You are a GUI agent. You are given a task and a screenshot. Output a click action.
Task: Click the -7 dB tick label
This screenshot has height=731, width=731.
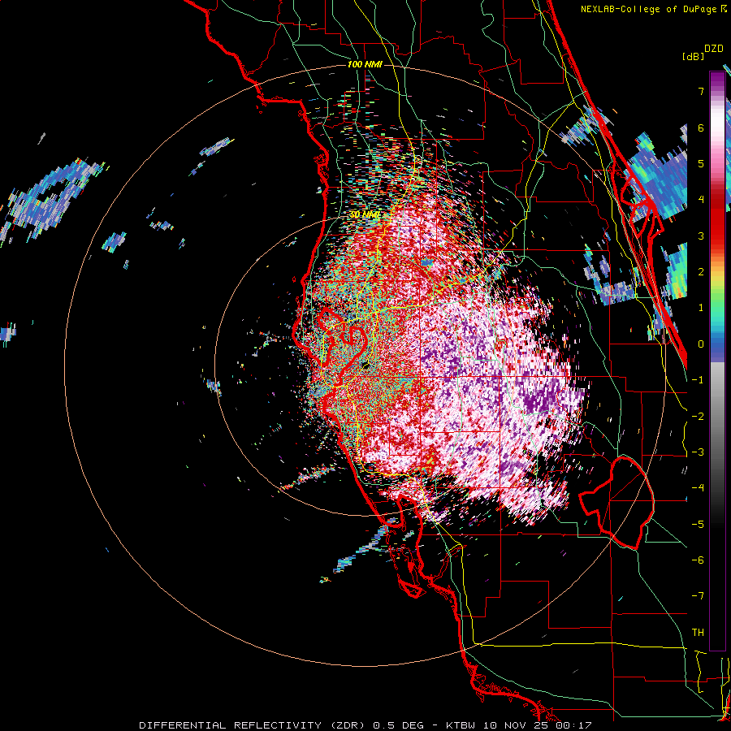click(698, 596)
